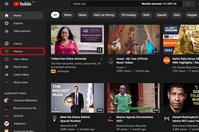Image resolution: width=199 pixels, height=132 pixels.
Task: Select the Balls filter chip
Action: point(177,15)
